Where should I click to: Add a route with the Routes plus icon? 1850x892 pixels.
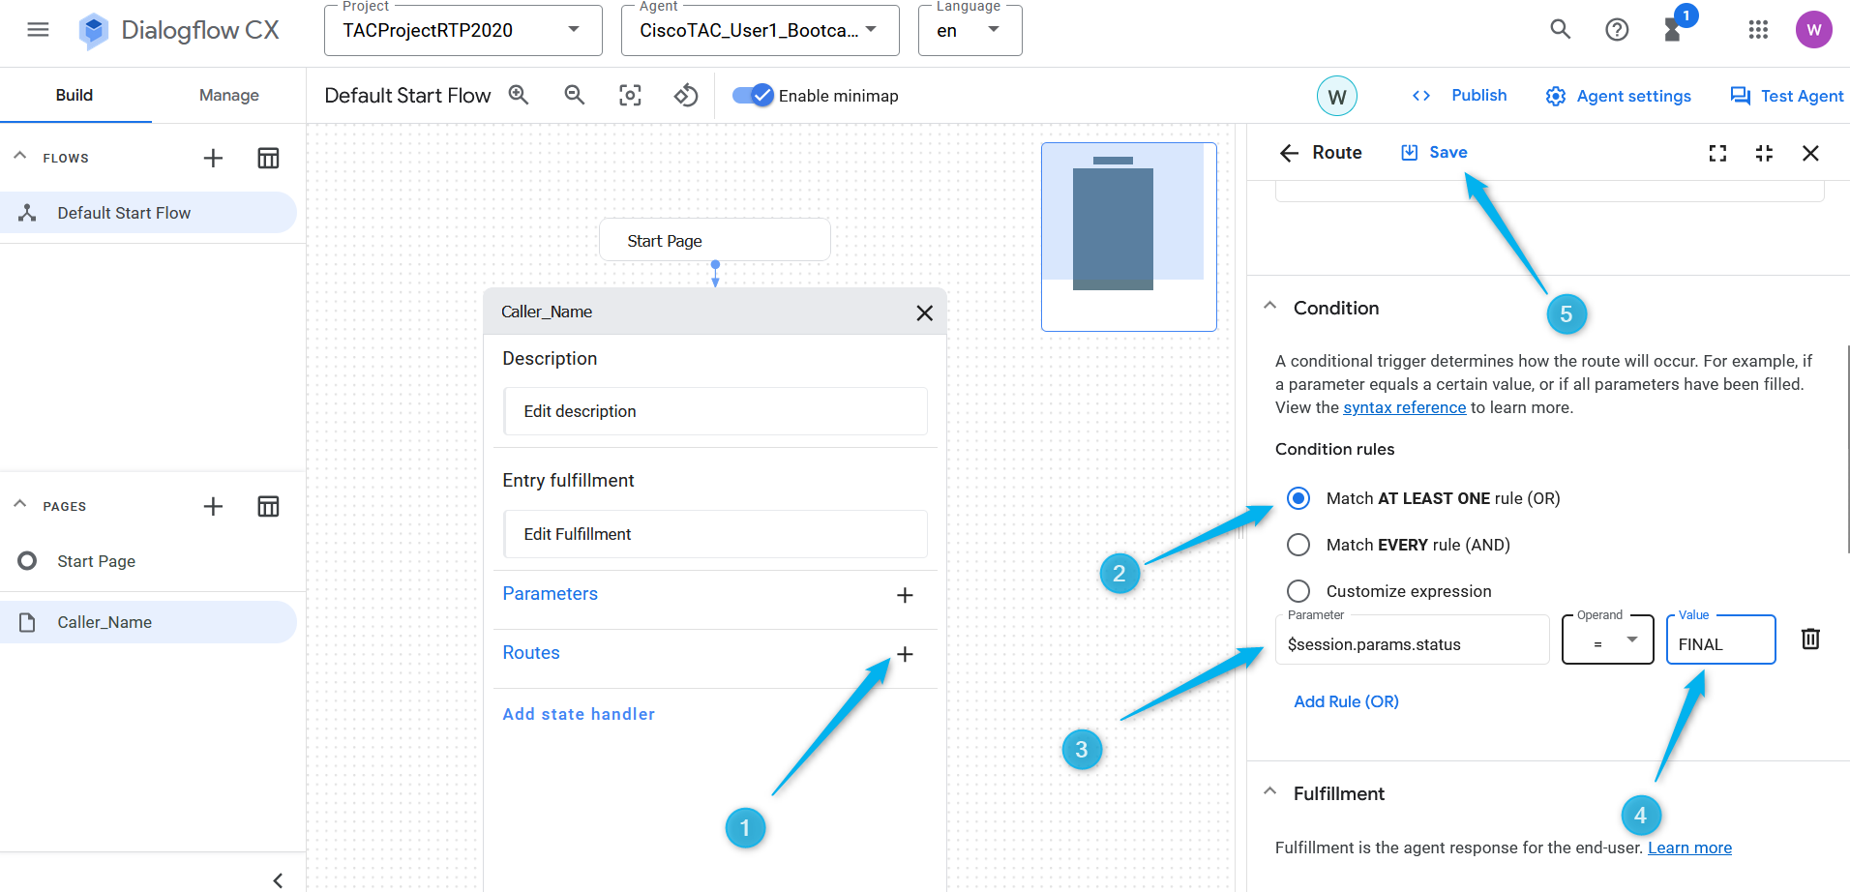pos(905,654)
